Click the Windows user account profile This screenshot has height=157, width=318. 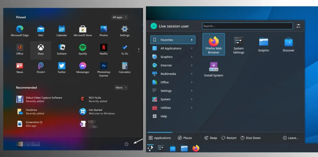click(28, 144)
